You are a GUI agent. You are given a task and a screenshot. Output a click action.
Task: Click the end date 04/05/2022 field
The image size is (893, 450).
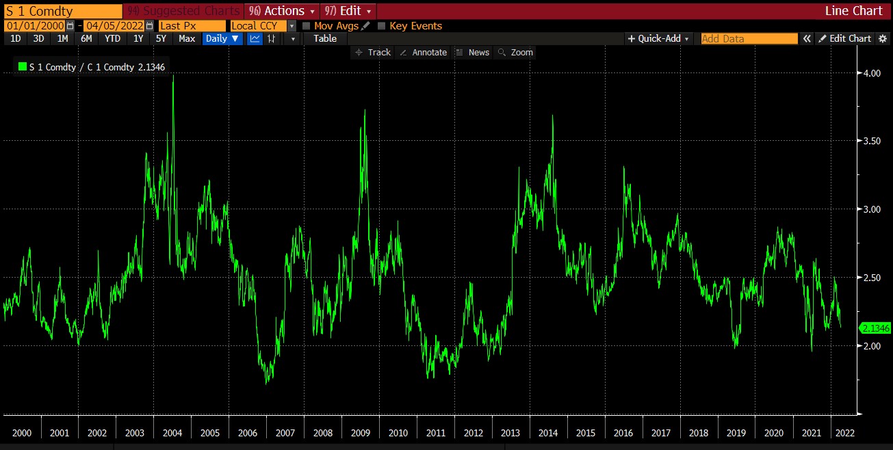[114, 26]
